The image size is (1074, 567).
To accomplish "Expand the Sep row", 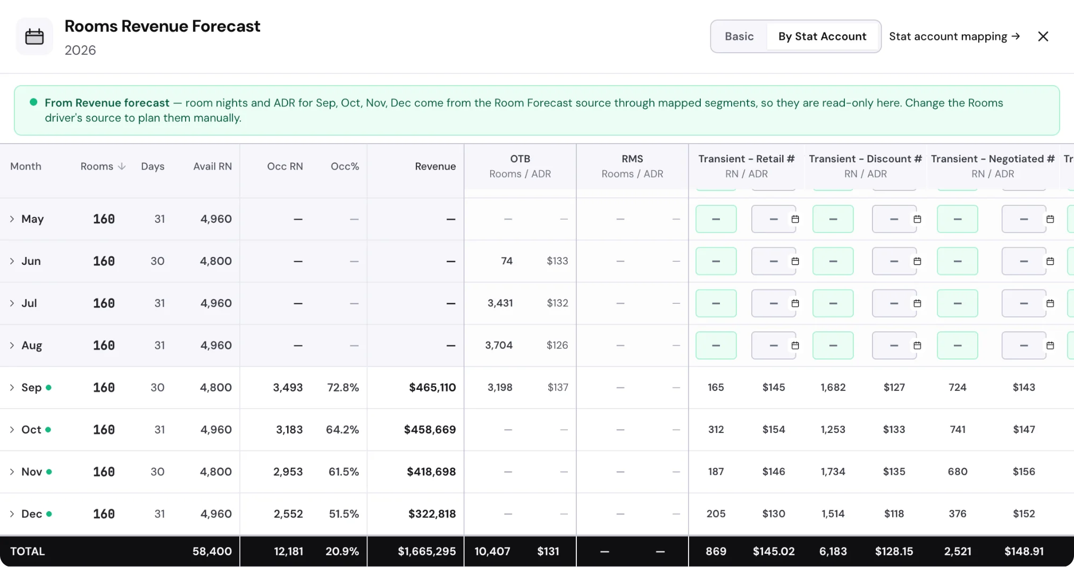I will [12, 387].
